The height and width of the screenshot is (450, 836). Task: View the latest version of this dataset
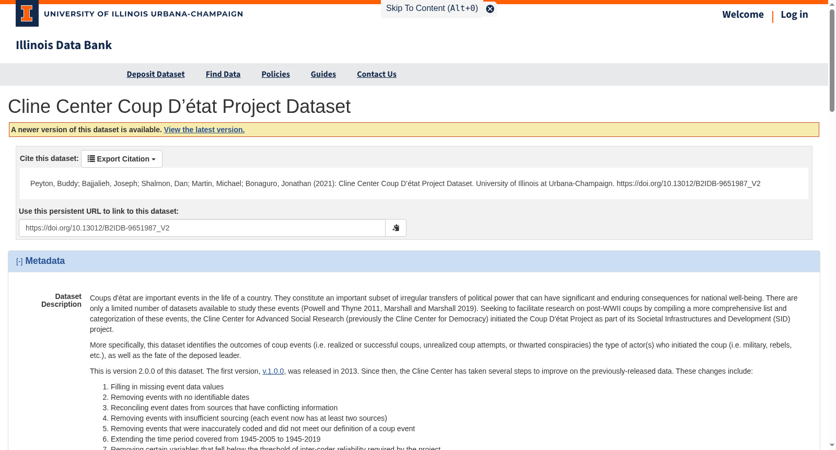tap(204, 130)
